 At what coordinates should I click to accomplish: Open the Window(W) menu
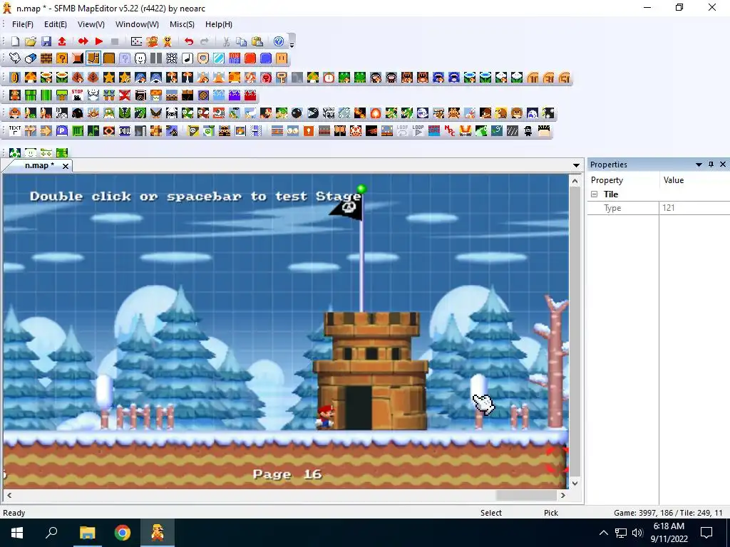click(x=137, y=24)
